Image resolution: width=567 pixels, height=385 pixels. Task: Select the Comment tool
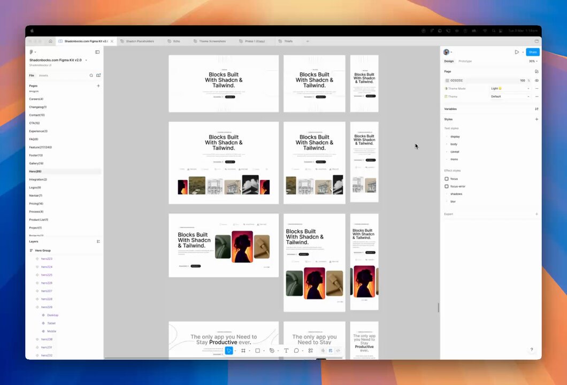click(x=296, y=351)
